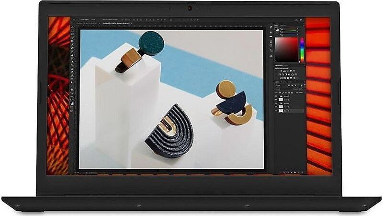
Task: Switch to the Adjustments panel tab
Action: pyautogui.click(x=279, y=66)
